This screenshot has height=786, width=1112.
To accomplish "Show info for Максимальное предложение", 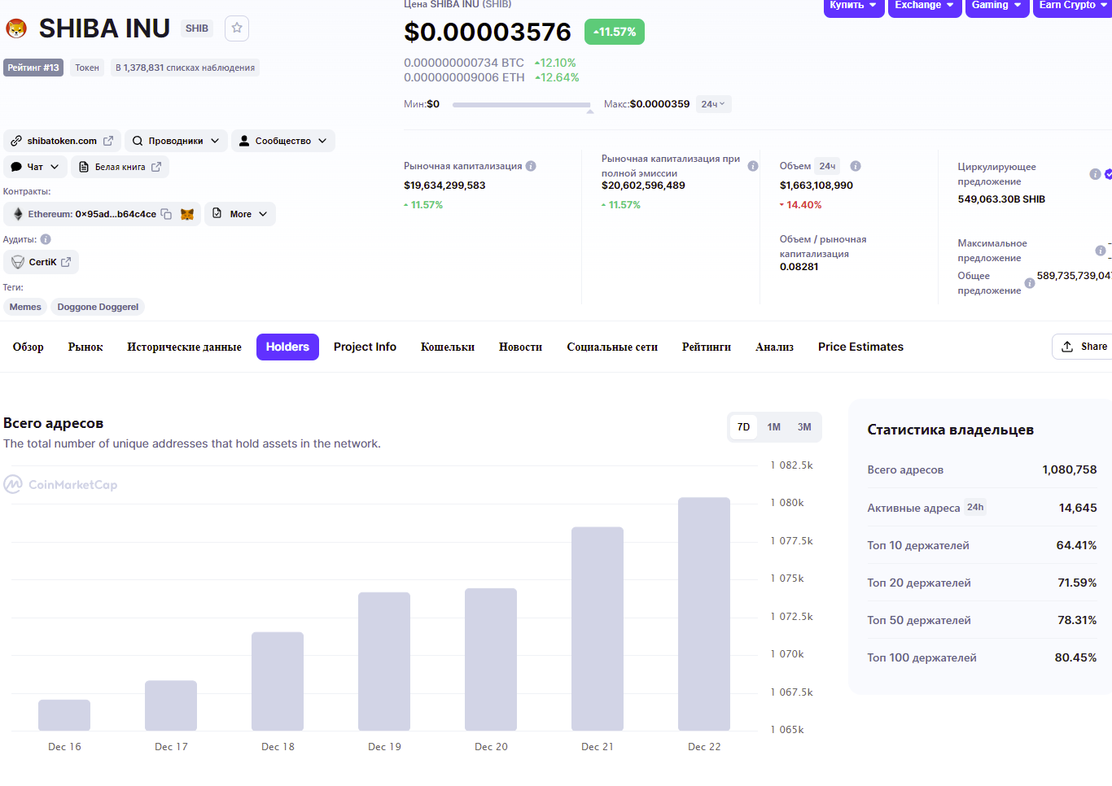I will tap(1101, 251).
